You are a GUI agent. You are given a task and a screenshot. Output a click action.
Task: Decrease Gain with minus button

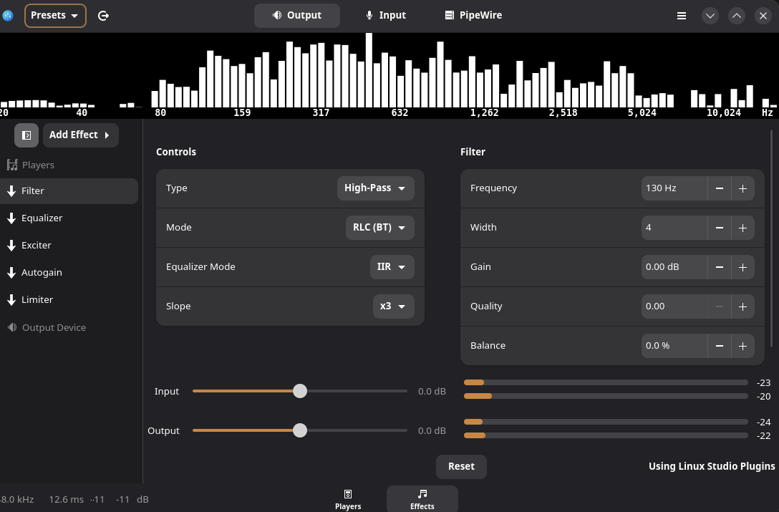pyautogui.click(x=720, y=267)
